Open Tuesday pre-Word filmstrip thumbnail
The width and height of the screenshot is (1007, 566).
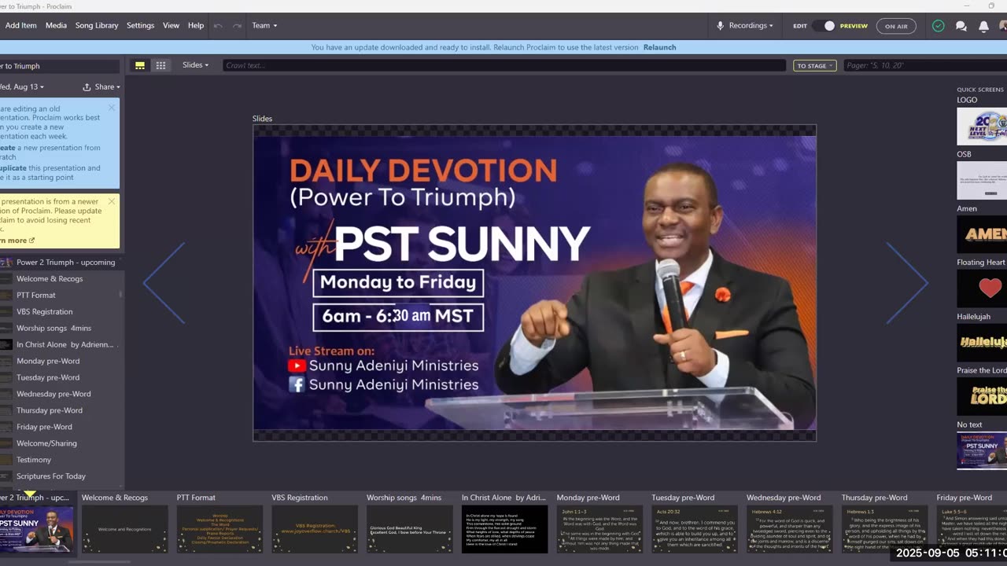click(695, 529)
